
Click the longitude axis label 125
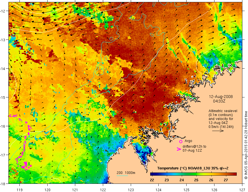click(x=187, y=190)
